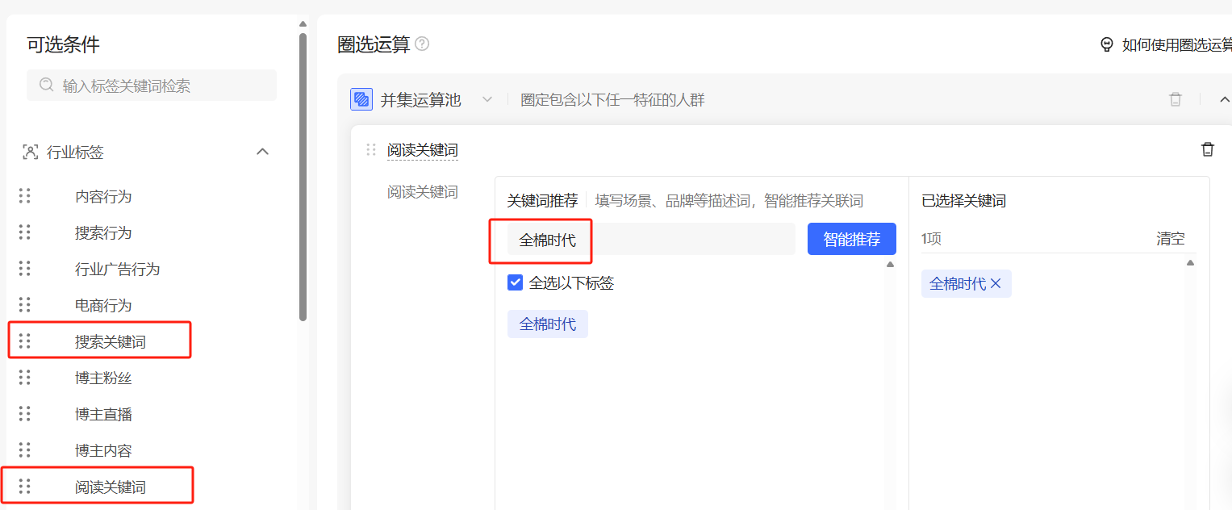Click the drag handle beside 阅读关键词 in sidebar
The image size is (1232, 510).
tap(24, 485)
